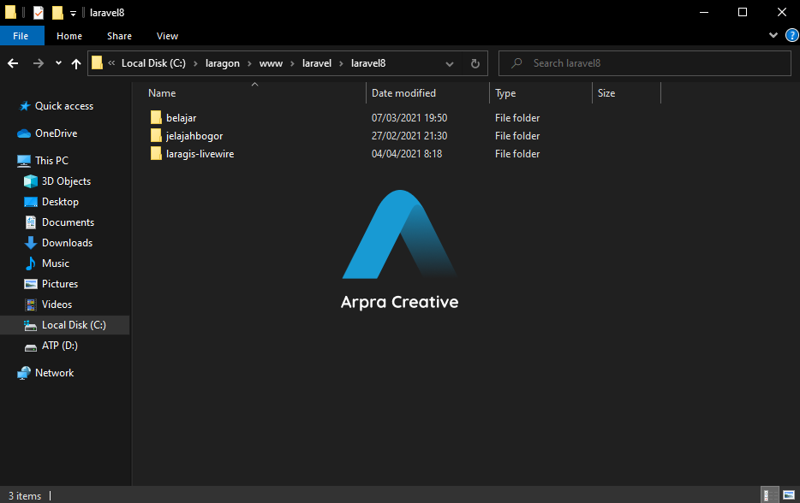This screenshot has height=503, width=800.
Task: Switch to large icons view in status bar
Action: (788, 495)
